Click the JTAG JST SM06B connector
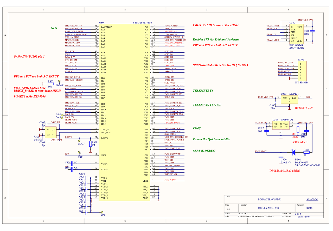Image resolution: width=333 pixels, height=231 pixels. pyautogui.click(x=301, y=71)
